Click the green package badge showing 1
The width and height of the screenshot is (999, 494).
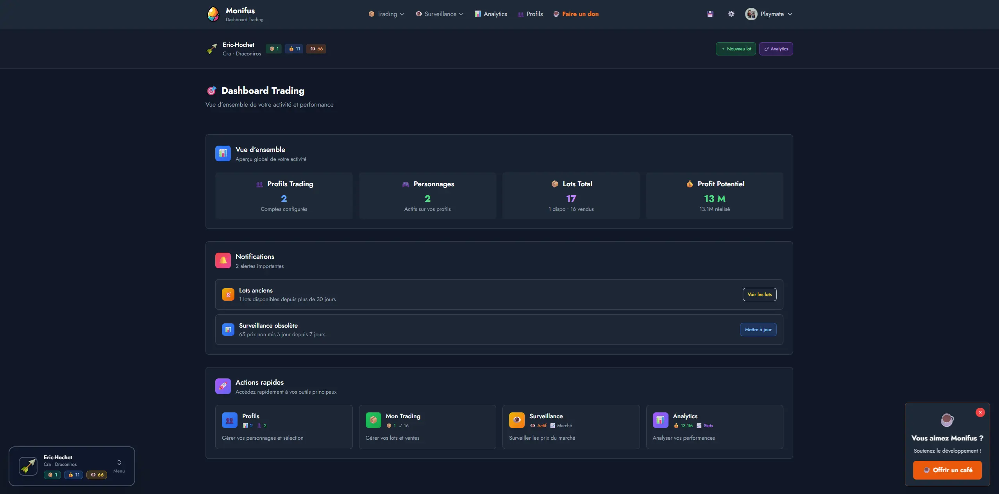point(273,48)
